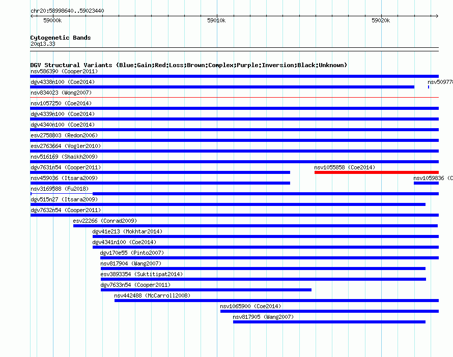453x357 pixels.
Task: Click the 59020k ruler position label
Action: tap(381, 20)
